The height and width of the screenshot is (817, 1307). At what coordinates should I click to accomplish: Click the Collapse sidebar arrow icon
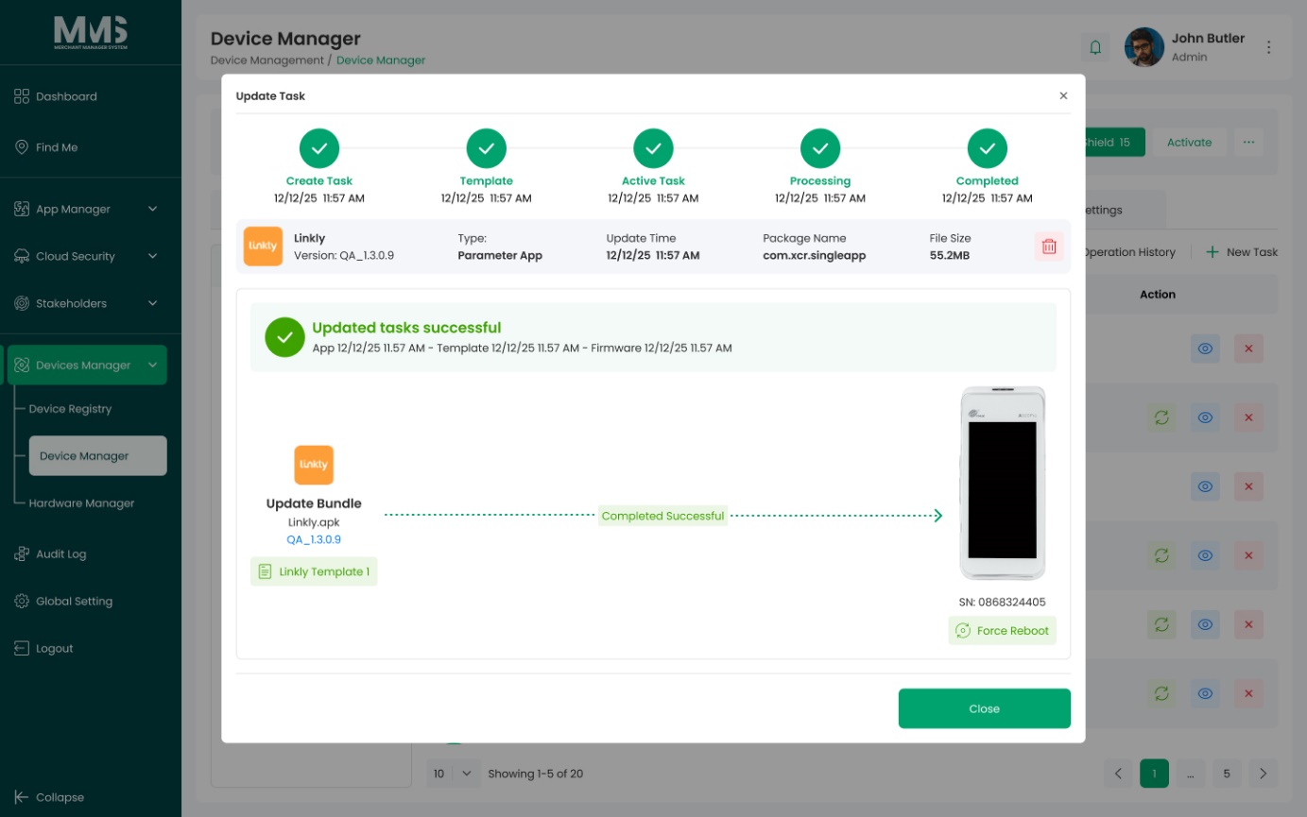pos(22,797)
